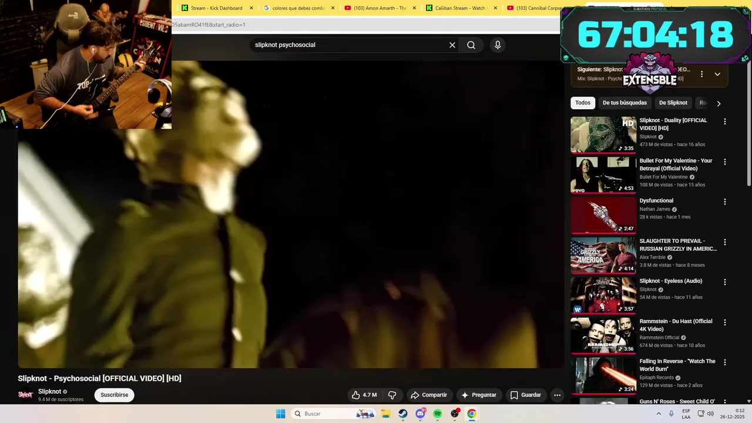Open options for Du Hast video
The height and width of the screenshot is (423, 752).
(x=724, y=322)
